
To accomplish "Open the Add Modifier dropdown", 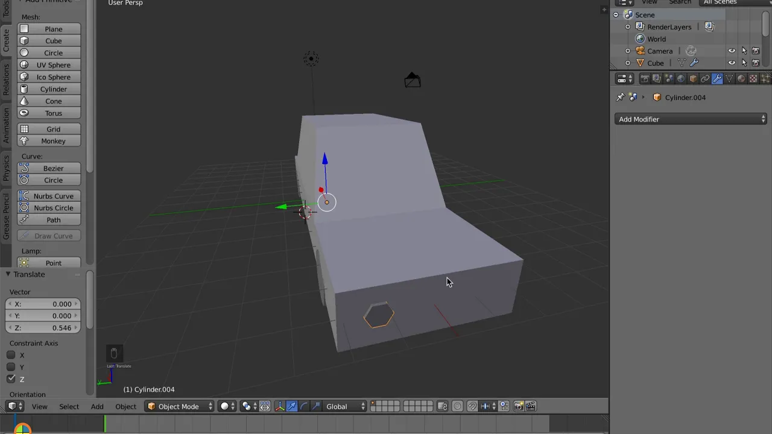I will click(691, 119).
